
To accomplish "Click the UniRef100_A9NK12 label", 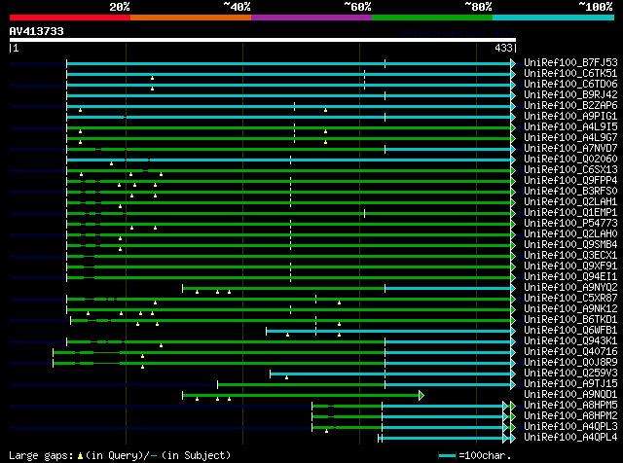I will point(570,309).
